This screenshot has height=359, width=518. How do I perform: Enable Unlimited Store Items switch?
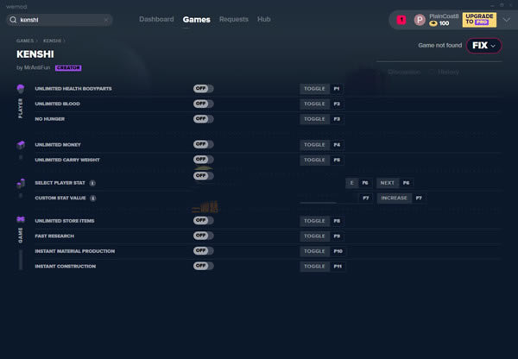[x=204, y=221]
